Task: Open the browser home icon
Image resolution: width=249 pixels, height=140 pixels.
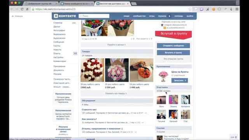Action: (27, 9)
